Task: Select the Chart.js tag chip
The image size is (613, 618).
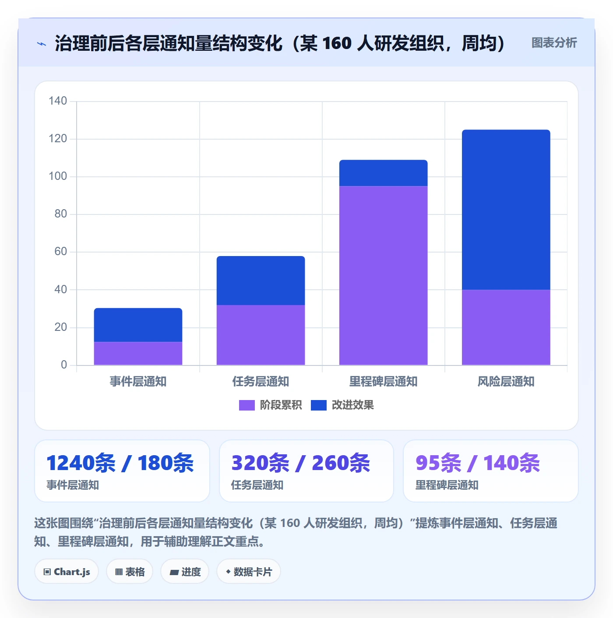Action: click(x=67, y=572)
